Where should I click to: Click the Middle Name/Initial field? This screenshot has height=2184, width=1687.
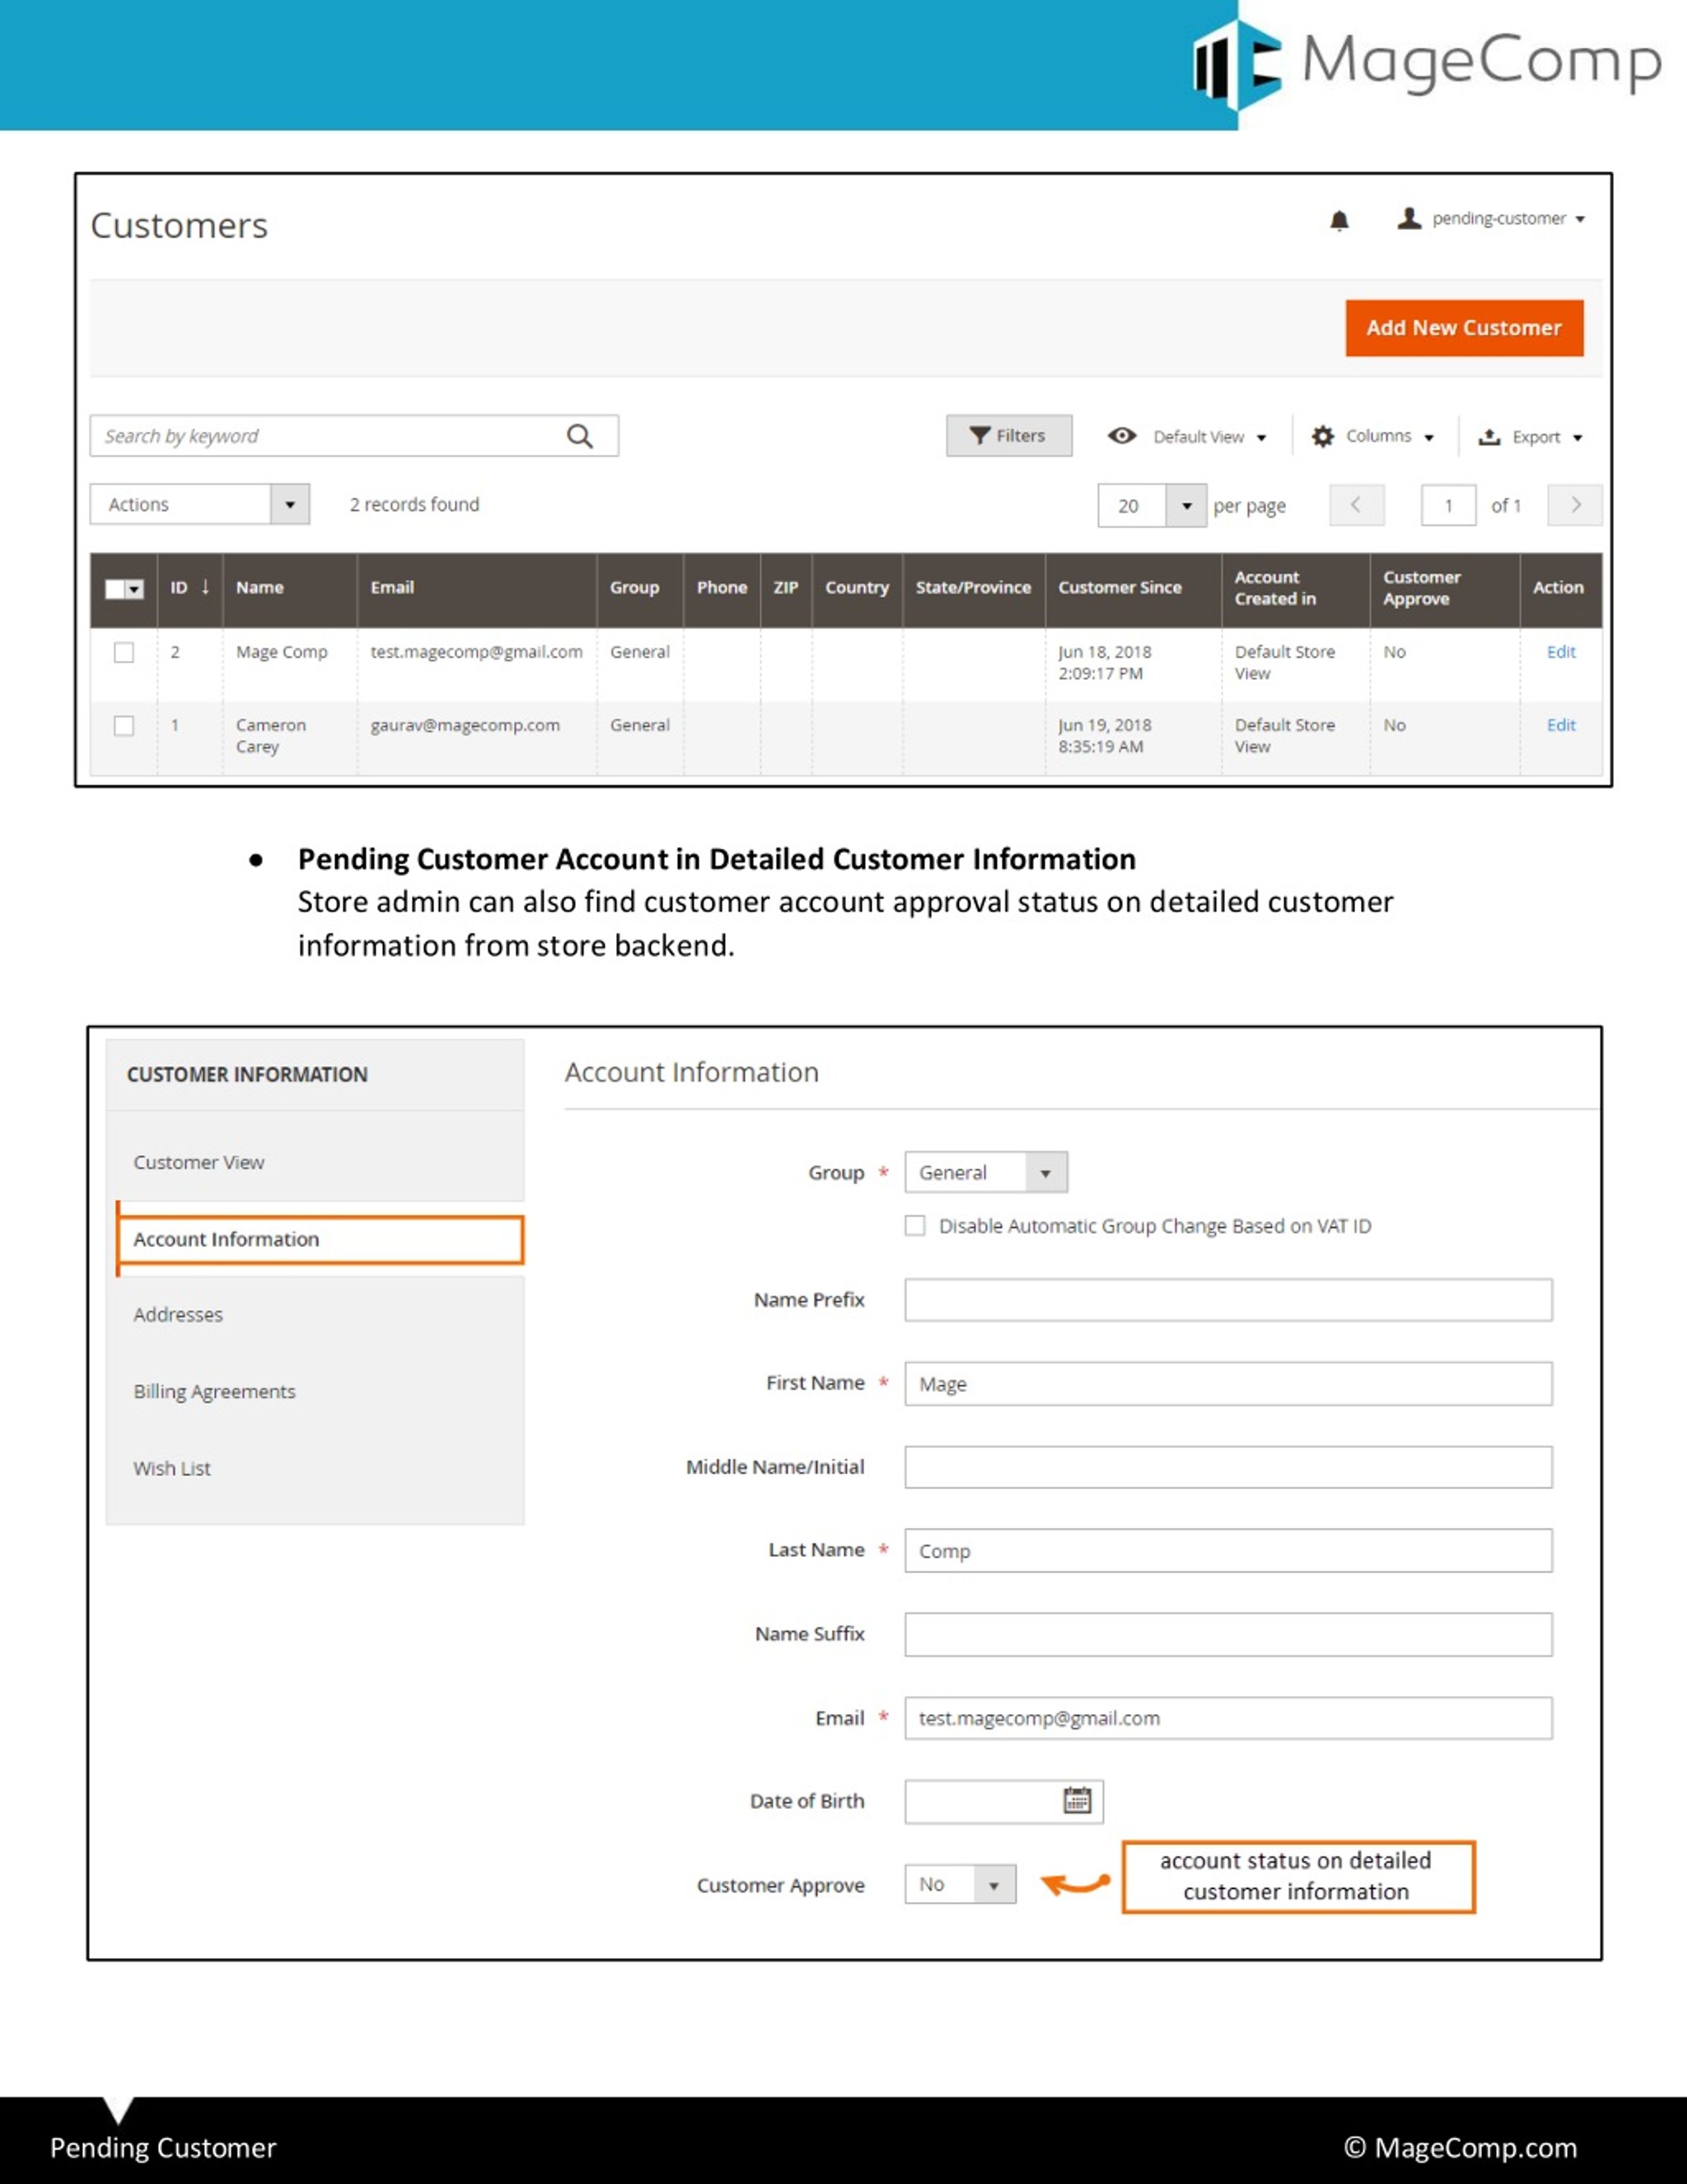click(x=1228, y=1467)
